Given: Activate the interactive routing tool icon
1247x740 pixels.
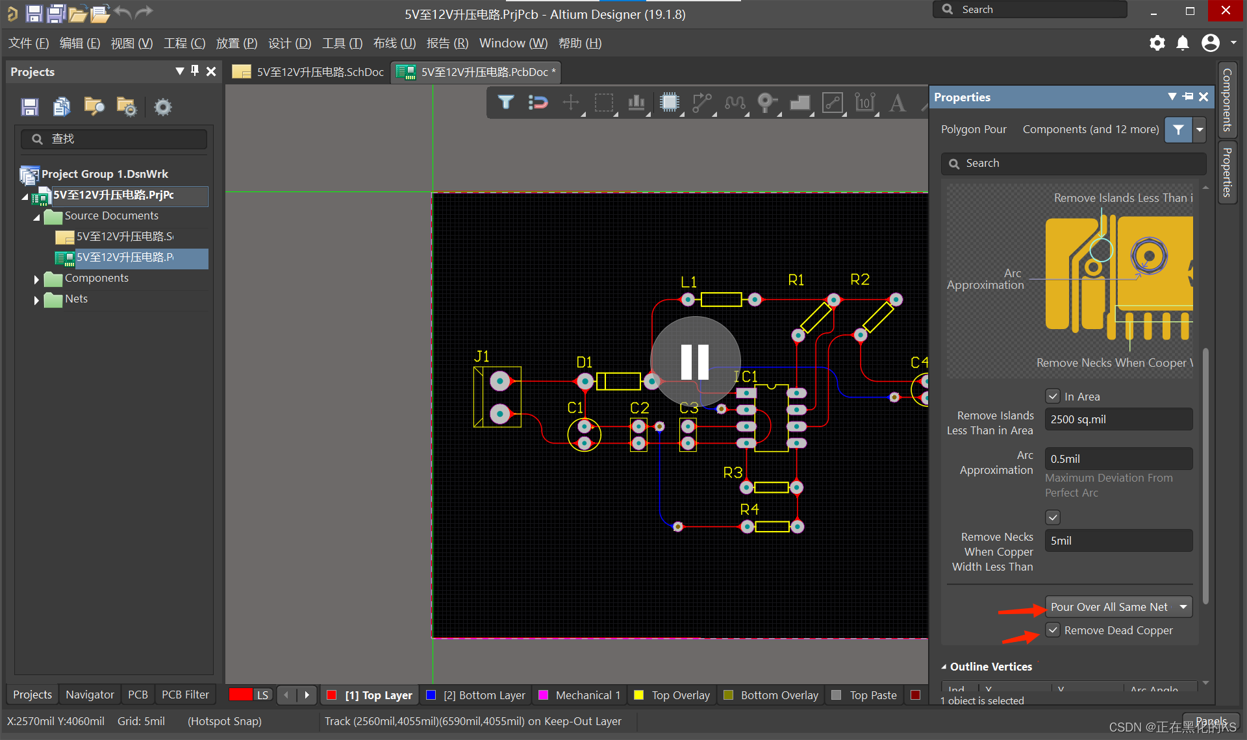Looking at the screenshot, I should (x=701, y=103).
